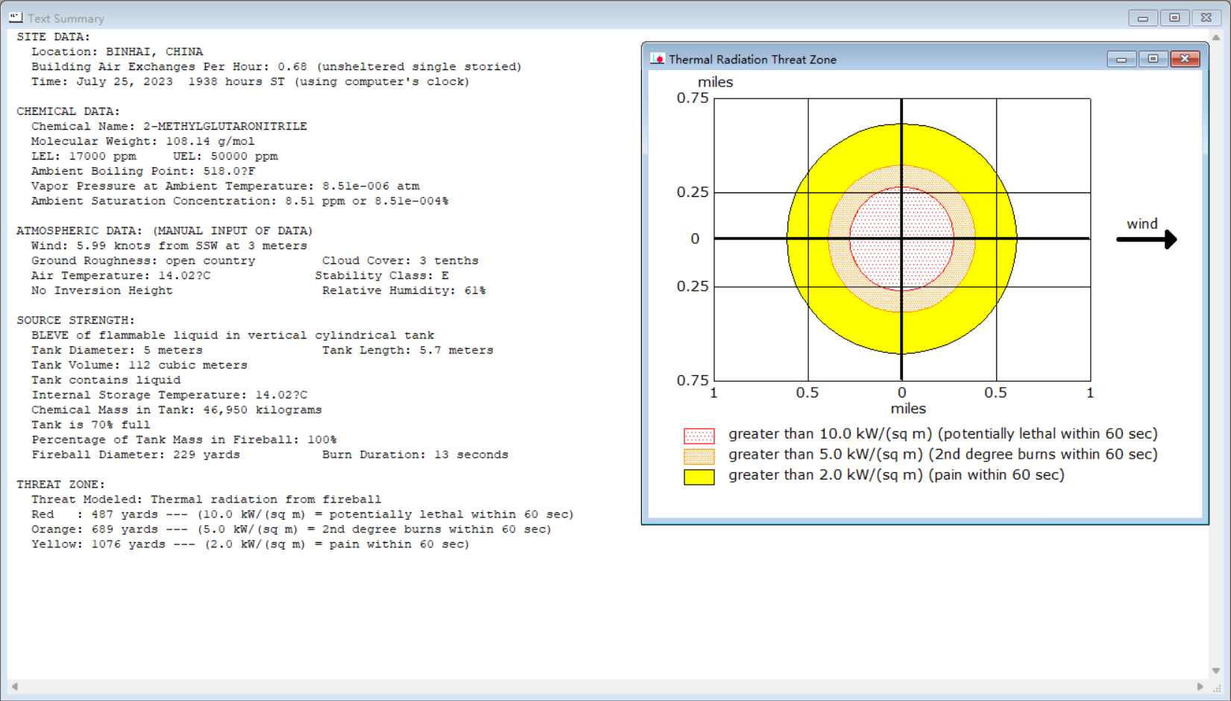Click the 'Orange: 689 yards' line
This screenshot has width=1231, height=701.
[x=292, y=529]
